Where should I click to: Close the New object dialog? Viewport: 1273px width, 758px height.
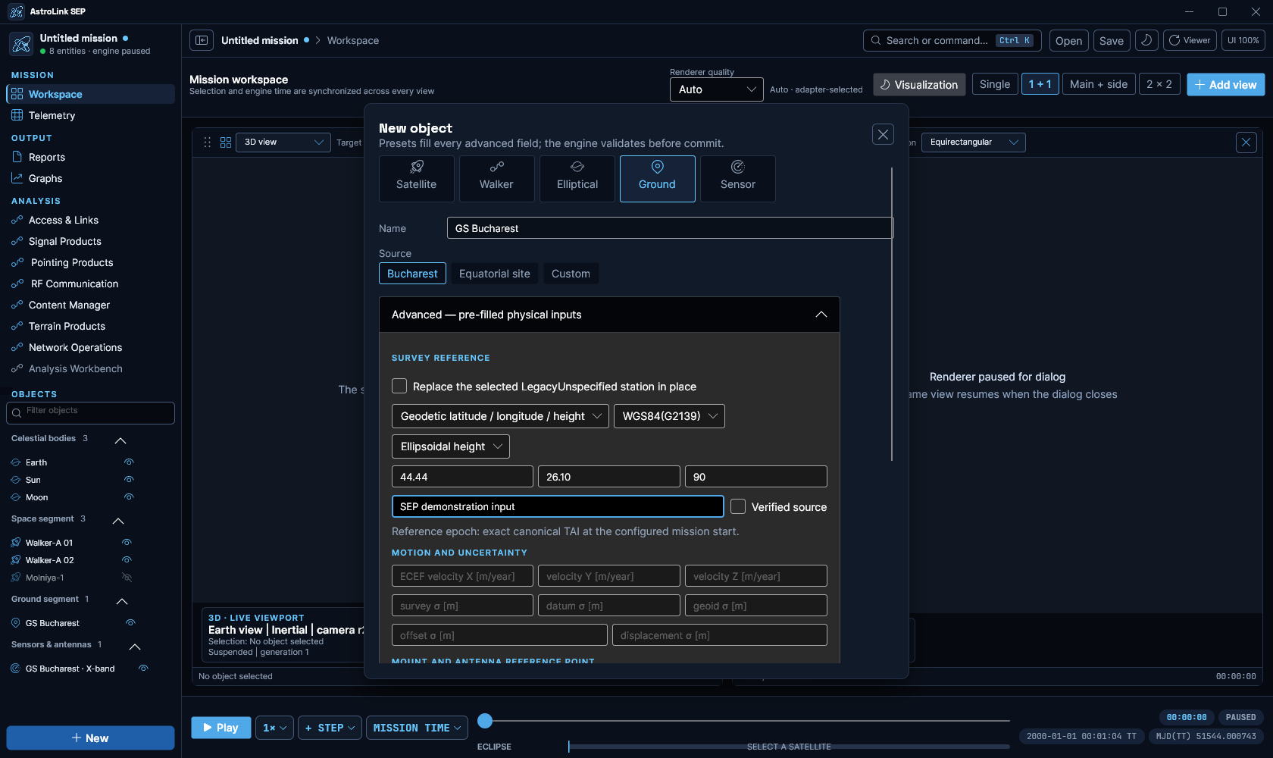[x=883, y=134]
